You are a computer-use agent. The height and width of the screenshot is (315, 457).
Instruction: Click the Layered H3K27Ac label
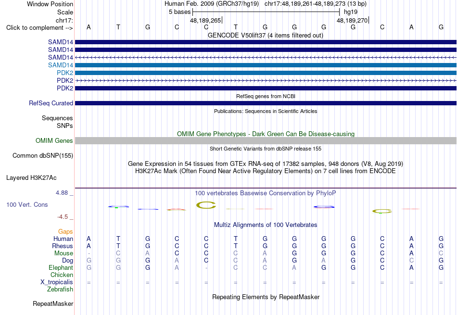[31, 178]
